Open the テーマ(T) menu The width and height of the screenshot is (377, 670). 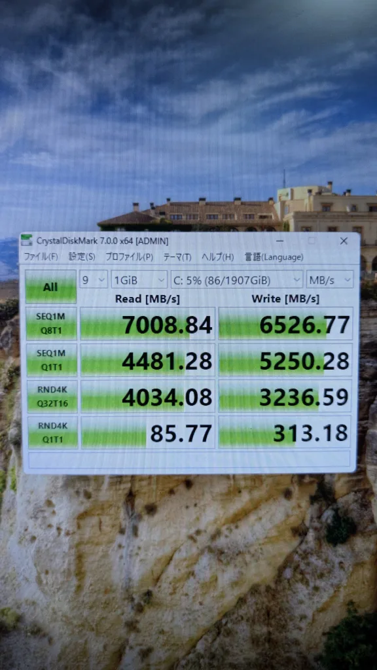pyautogui.click(x=177, y=257)
